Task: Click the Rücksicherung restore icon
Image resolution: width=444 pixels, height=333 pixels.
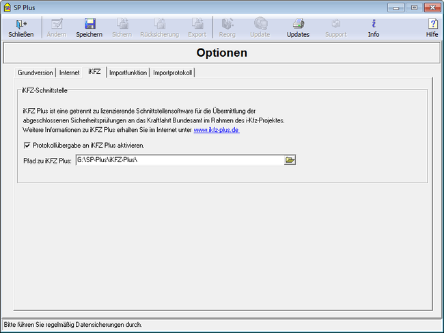Action: [x=159, y=24]
